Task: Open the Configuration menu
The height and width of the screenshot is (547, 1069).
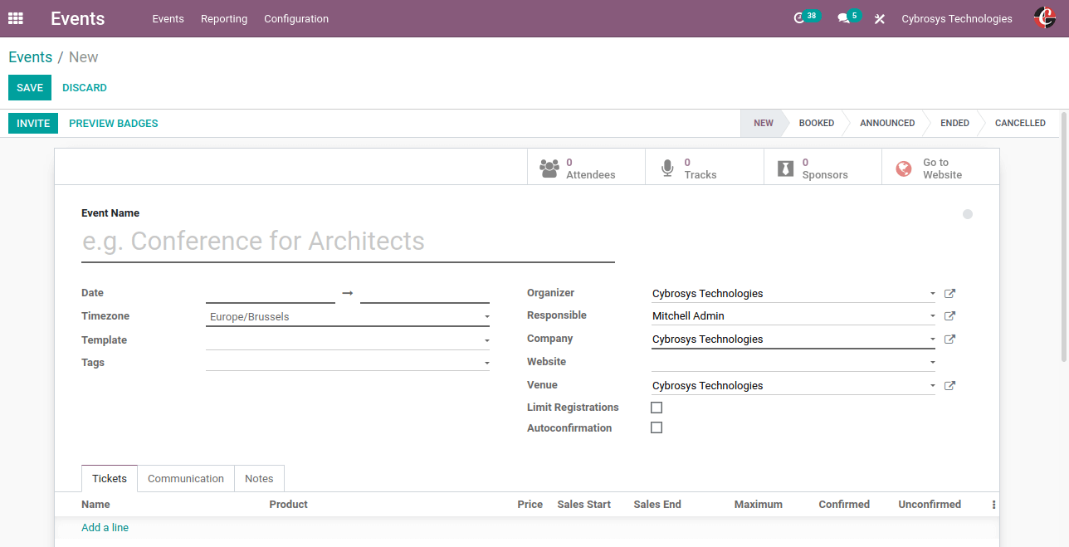Action: (x=296, y=18)
